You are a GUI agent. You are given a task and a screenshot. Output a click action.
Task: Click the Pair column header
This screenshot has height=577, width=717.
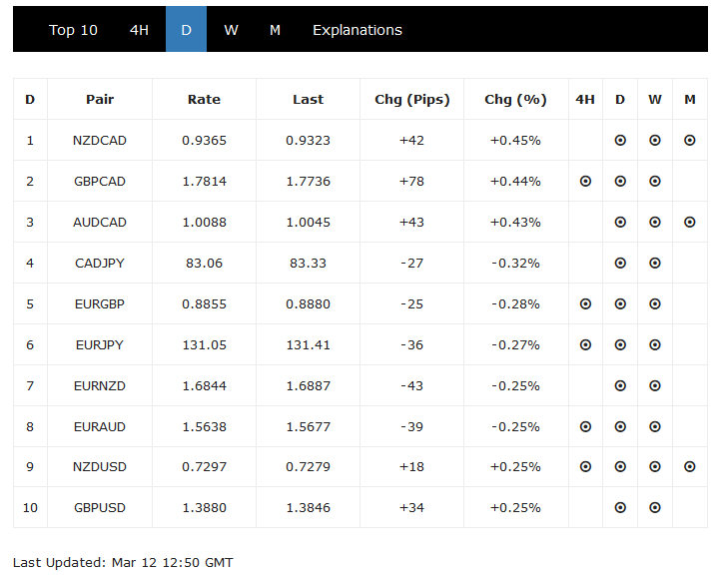[x=100, y=99]
